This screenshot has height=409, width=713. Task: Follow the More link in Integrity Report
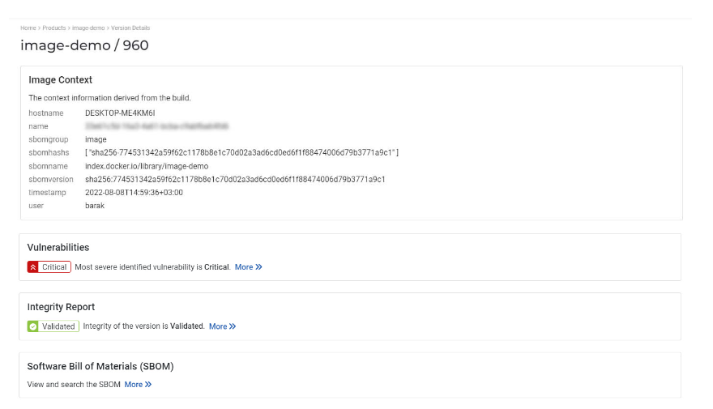(x=218, y=326)
